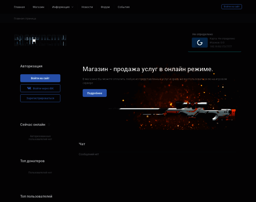
Task: Click the server status loading icon
Action: click(x=200, y=42)
